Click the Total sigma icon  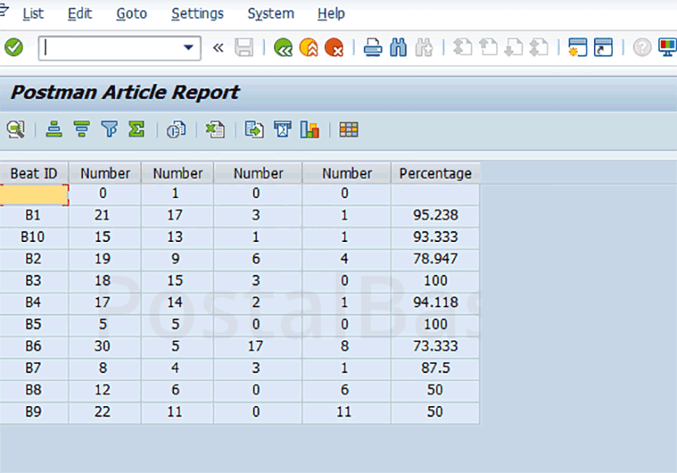[x=136, y=129]
